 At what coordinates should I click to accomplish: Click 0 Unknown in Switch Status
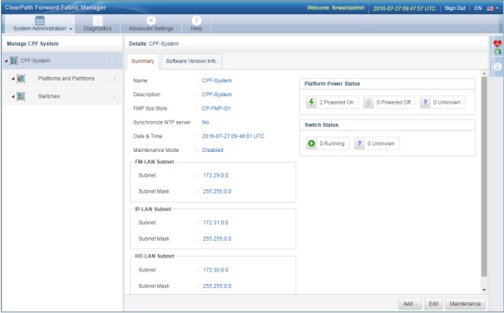381,144
